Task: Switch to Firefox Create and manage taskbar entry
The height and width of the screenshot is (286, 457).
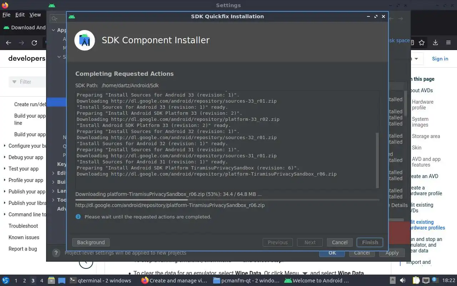Action: click(x=175, y=281)
